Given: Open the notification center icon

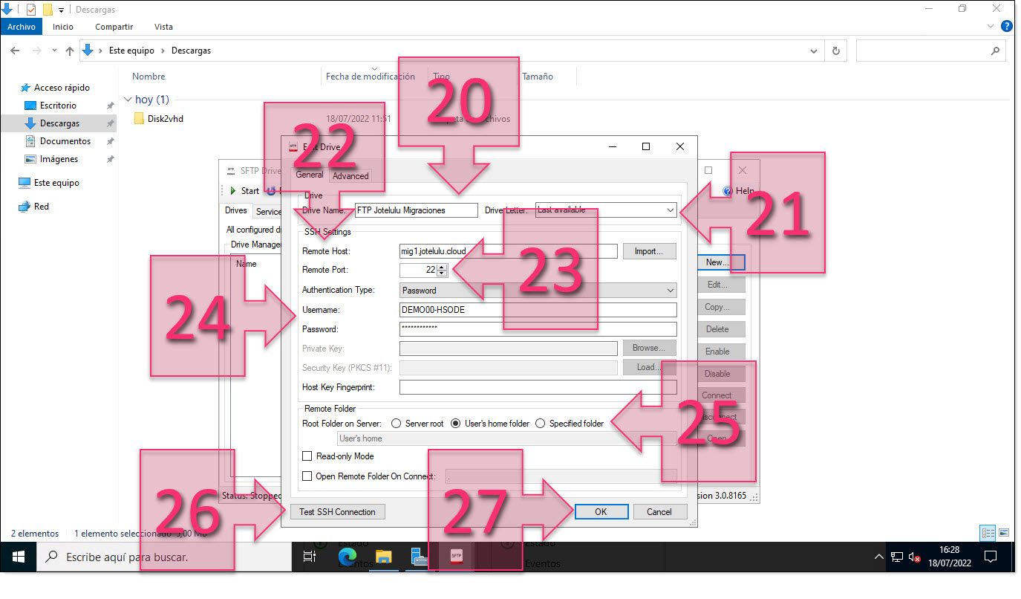Looking at the screenshot, I should pyautogui.click(x=990, y=556).
